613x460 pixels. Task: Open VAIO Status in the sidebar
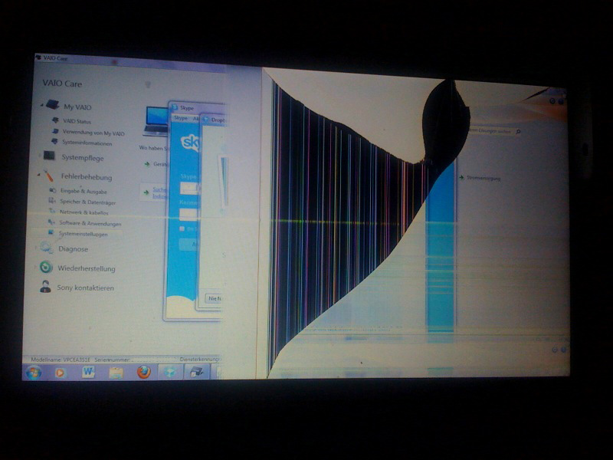[77, 121]
